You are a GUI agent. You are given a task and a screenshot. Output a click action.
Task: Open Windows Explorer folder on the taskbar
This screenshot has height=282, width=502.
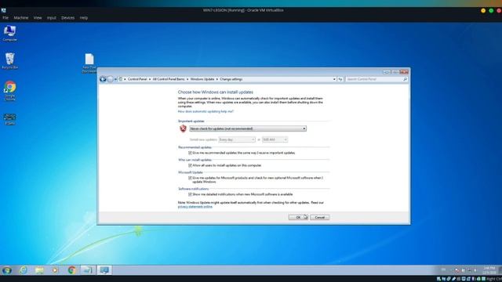(x=39, y=270)
